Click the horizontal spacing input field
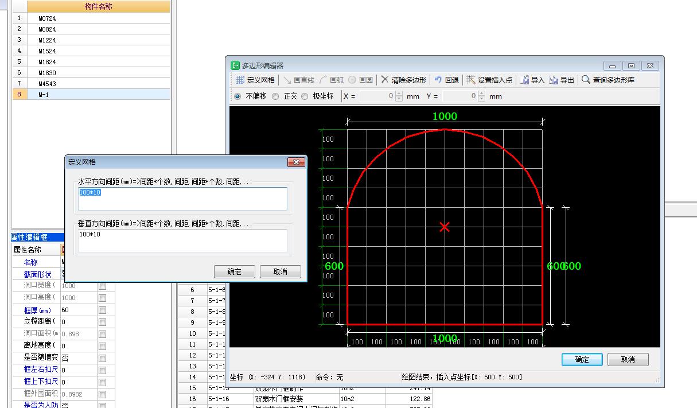This screenshot has height=408, width=697. click(182, 199)
